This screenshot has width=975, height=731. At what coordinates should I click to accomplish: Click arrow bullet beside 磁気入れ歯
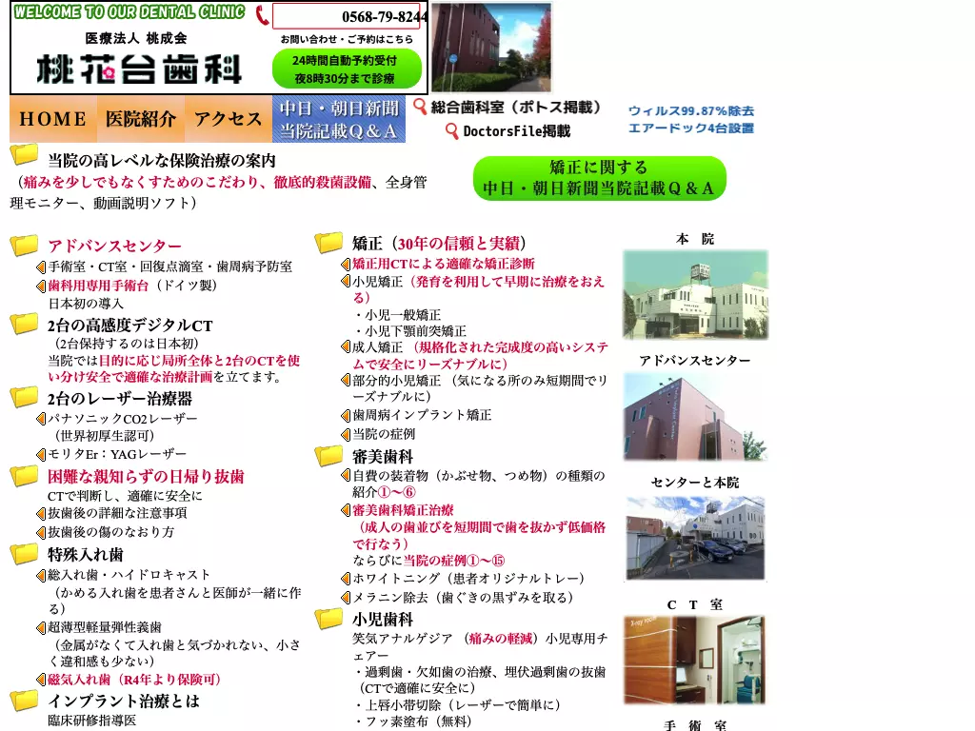point(41,680)
